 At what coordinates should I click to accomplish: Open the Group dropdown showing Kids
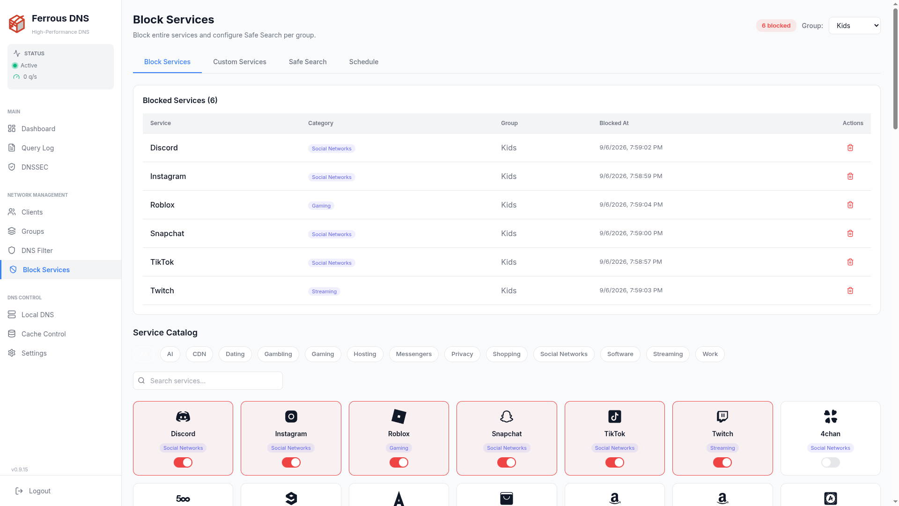pyautogui.click(x=855, y=26)
